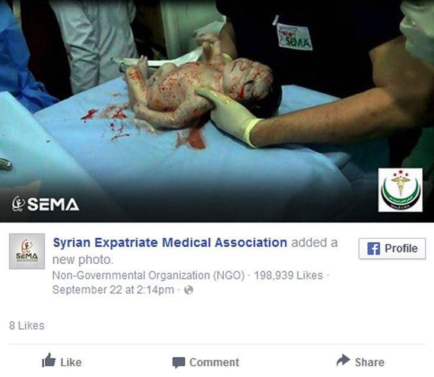Click the globe public audience icon
The width and height of the screenshot is (434, 377).
point(188,290)
